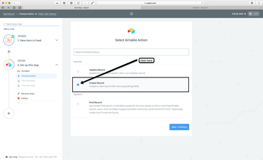Select the Find Record radio button

coord(78,104)
